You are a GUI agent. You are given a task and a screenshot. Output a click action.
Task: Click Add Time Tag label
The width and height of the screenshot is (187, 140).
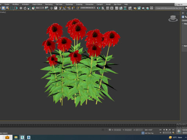click(x=149, y=133)
